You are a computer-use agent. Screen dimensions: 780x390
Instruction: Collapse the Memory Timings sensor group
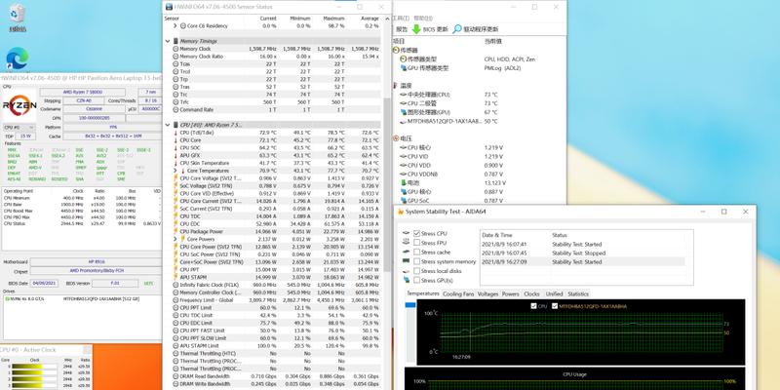pos(168,41)
